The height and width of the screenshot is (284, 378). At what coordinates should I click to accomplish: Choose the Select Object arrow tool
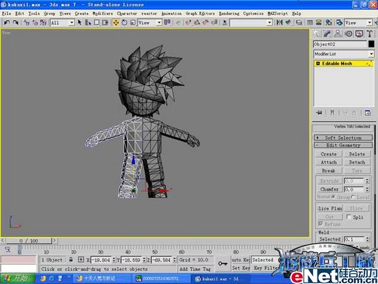(x=80, y=23)
